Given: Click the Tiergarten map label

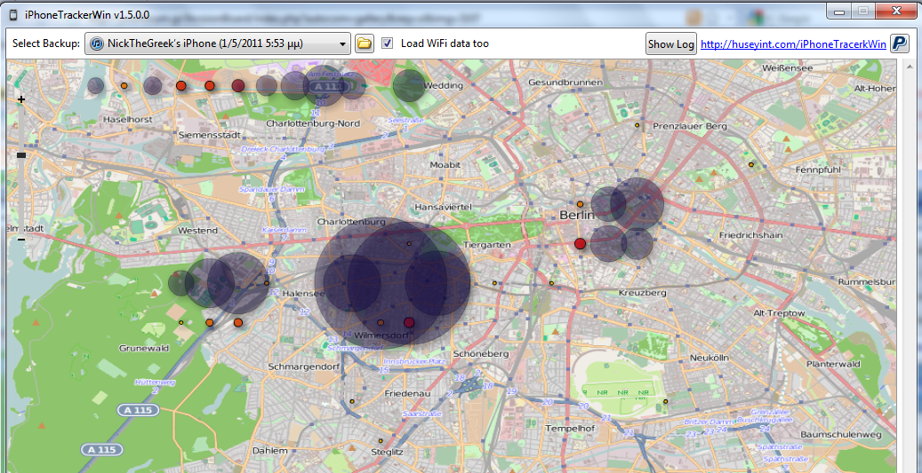Looking at the screenshot, I should click(487, 244).
